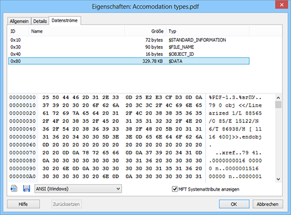
Task: Close the Eigenschaften dialog window
Action: tap(282, 5)
